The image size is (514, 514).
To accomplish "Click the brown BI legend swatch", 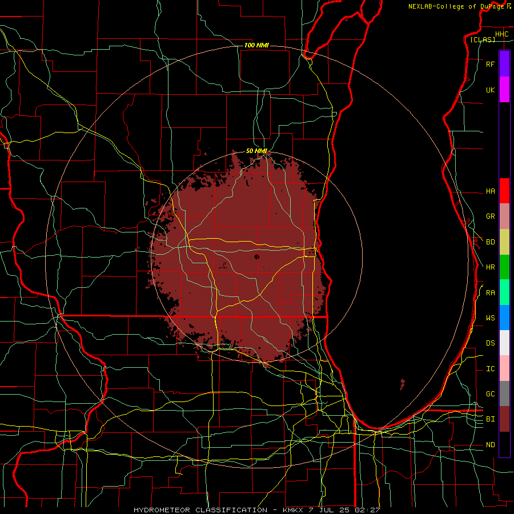I will click(x=504, y=419).
